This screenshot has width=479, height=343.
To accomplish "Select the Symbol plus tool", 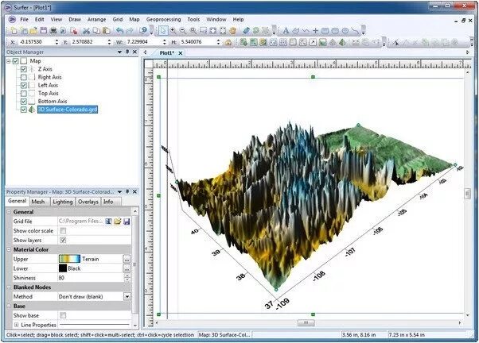I will click(315, 30).
